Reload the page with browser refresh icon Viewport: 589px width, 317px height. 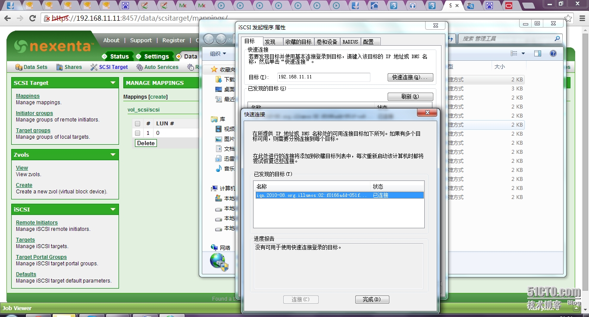[32, 18]
